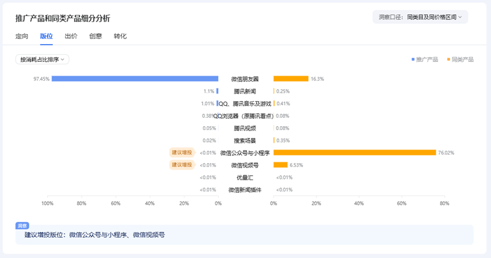Open the 洞察口径 dropdown
The image size is (491, 258).
(x=420, y=17)
